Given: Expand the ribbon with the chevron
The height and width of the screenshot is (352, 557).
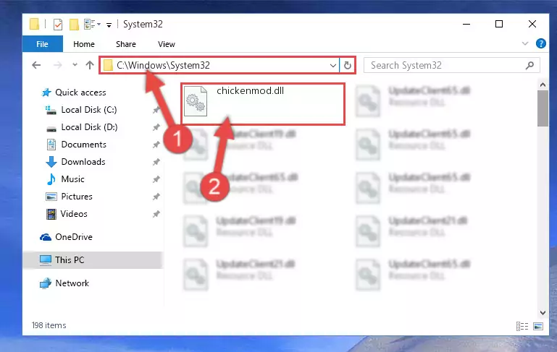Looking at the screenshot, I should click(x=525, y=43).
